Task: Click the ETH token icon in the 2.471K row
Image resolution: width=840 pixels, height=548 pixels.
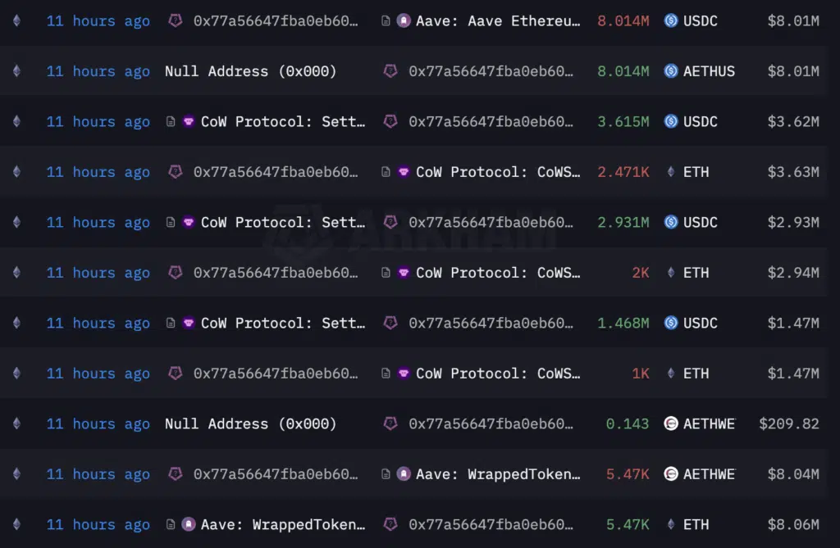Action: 671,172
